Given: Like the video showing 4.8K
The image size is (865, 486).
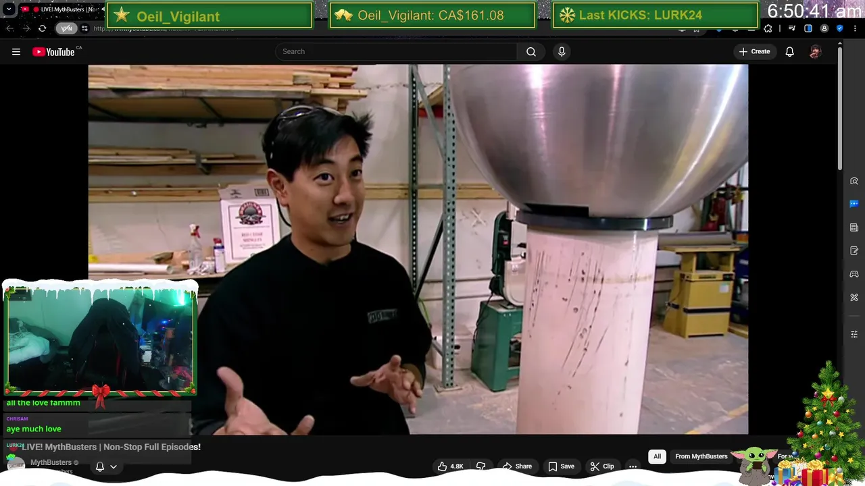Looking at the screenshot, I should pos(451,466).
